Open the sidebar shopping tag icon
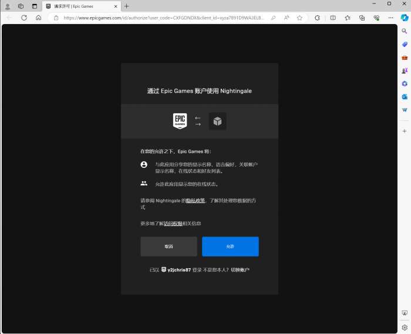 click(x=405, y=44)
